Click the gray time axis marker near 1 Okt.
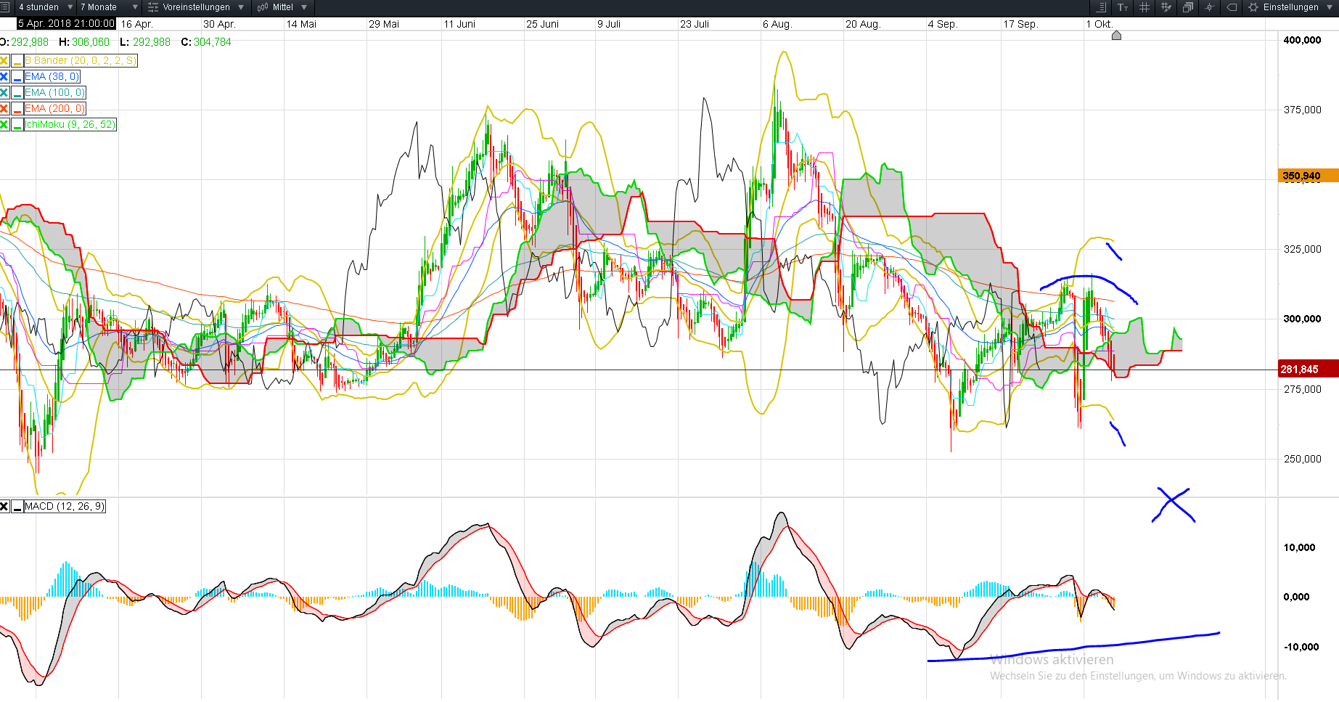 point(1116,35)
